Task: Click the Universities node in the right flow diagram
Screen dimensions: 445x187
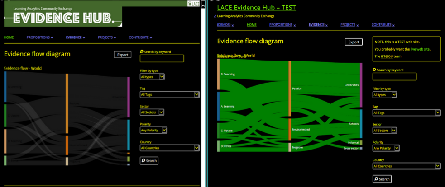Action: pos(361,85)
